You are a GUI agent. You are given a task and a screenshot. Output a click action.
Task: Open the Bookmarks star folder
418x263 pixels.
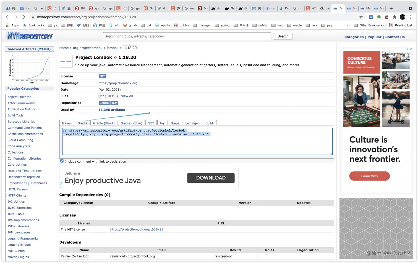(33, 25)
